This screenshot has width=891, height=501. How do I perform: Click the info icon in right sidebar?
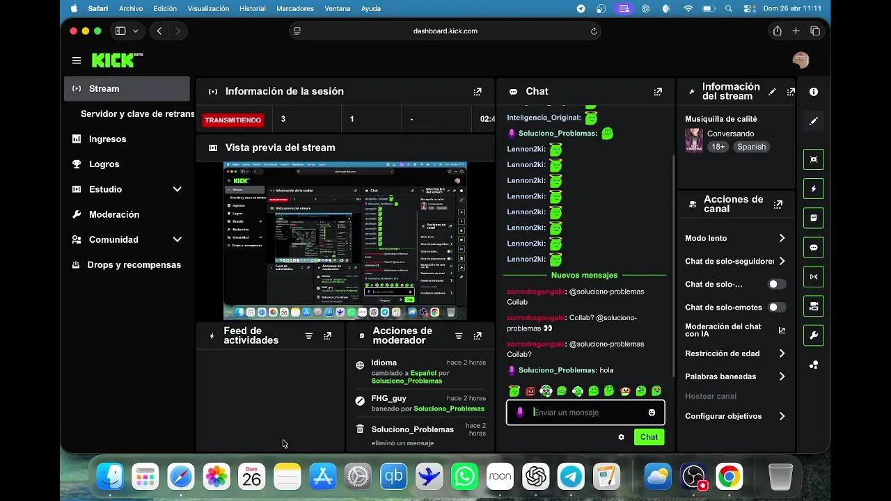tap(814, 92)
